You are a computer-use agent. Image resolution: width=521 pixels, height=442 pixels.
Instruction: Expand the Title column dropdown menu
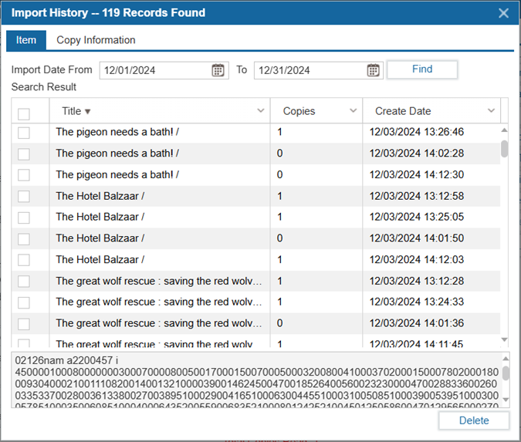(260, 111)
